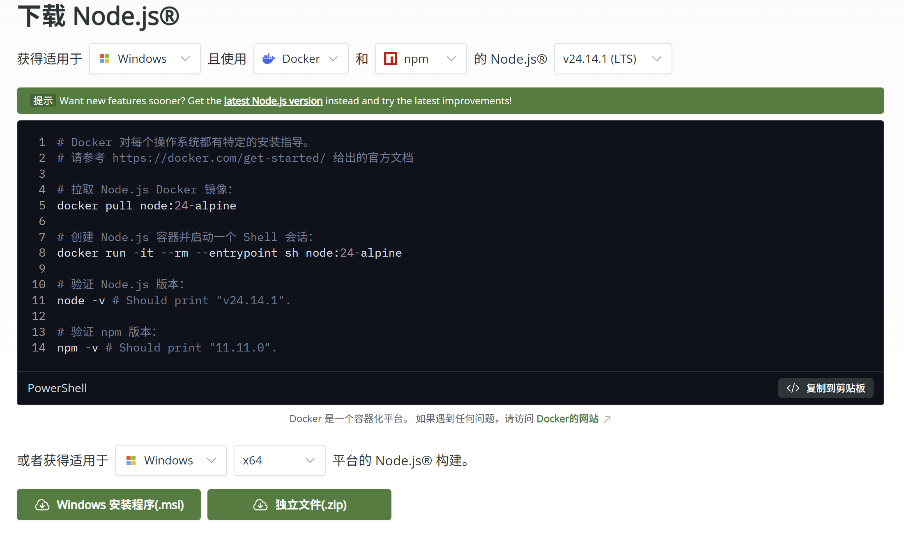Expand the top Windows OS dropdown chevron

(x=185, y=59)
